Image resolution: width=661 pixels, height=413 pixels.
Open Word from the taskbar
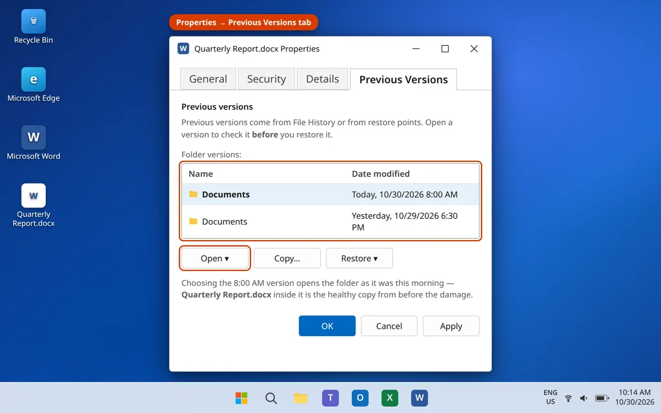(420, 398)
